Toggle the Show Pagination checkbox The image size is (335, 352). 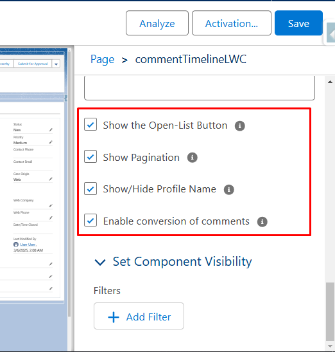90,156
